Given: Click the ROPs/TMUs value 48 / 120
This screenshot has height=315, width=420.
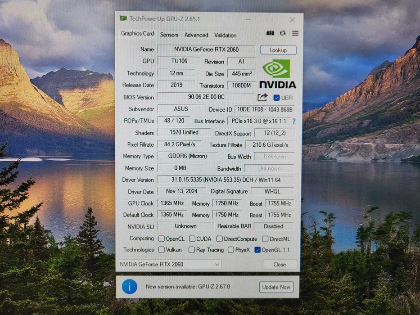Looking at the screenshot, I should coord(174,121).
